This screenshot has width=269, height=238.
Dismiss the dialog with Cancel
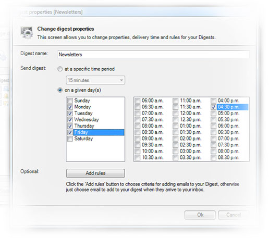(x=234, y=215)
